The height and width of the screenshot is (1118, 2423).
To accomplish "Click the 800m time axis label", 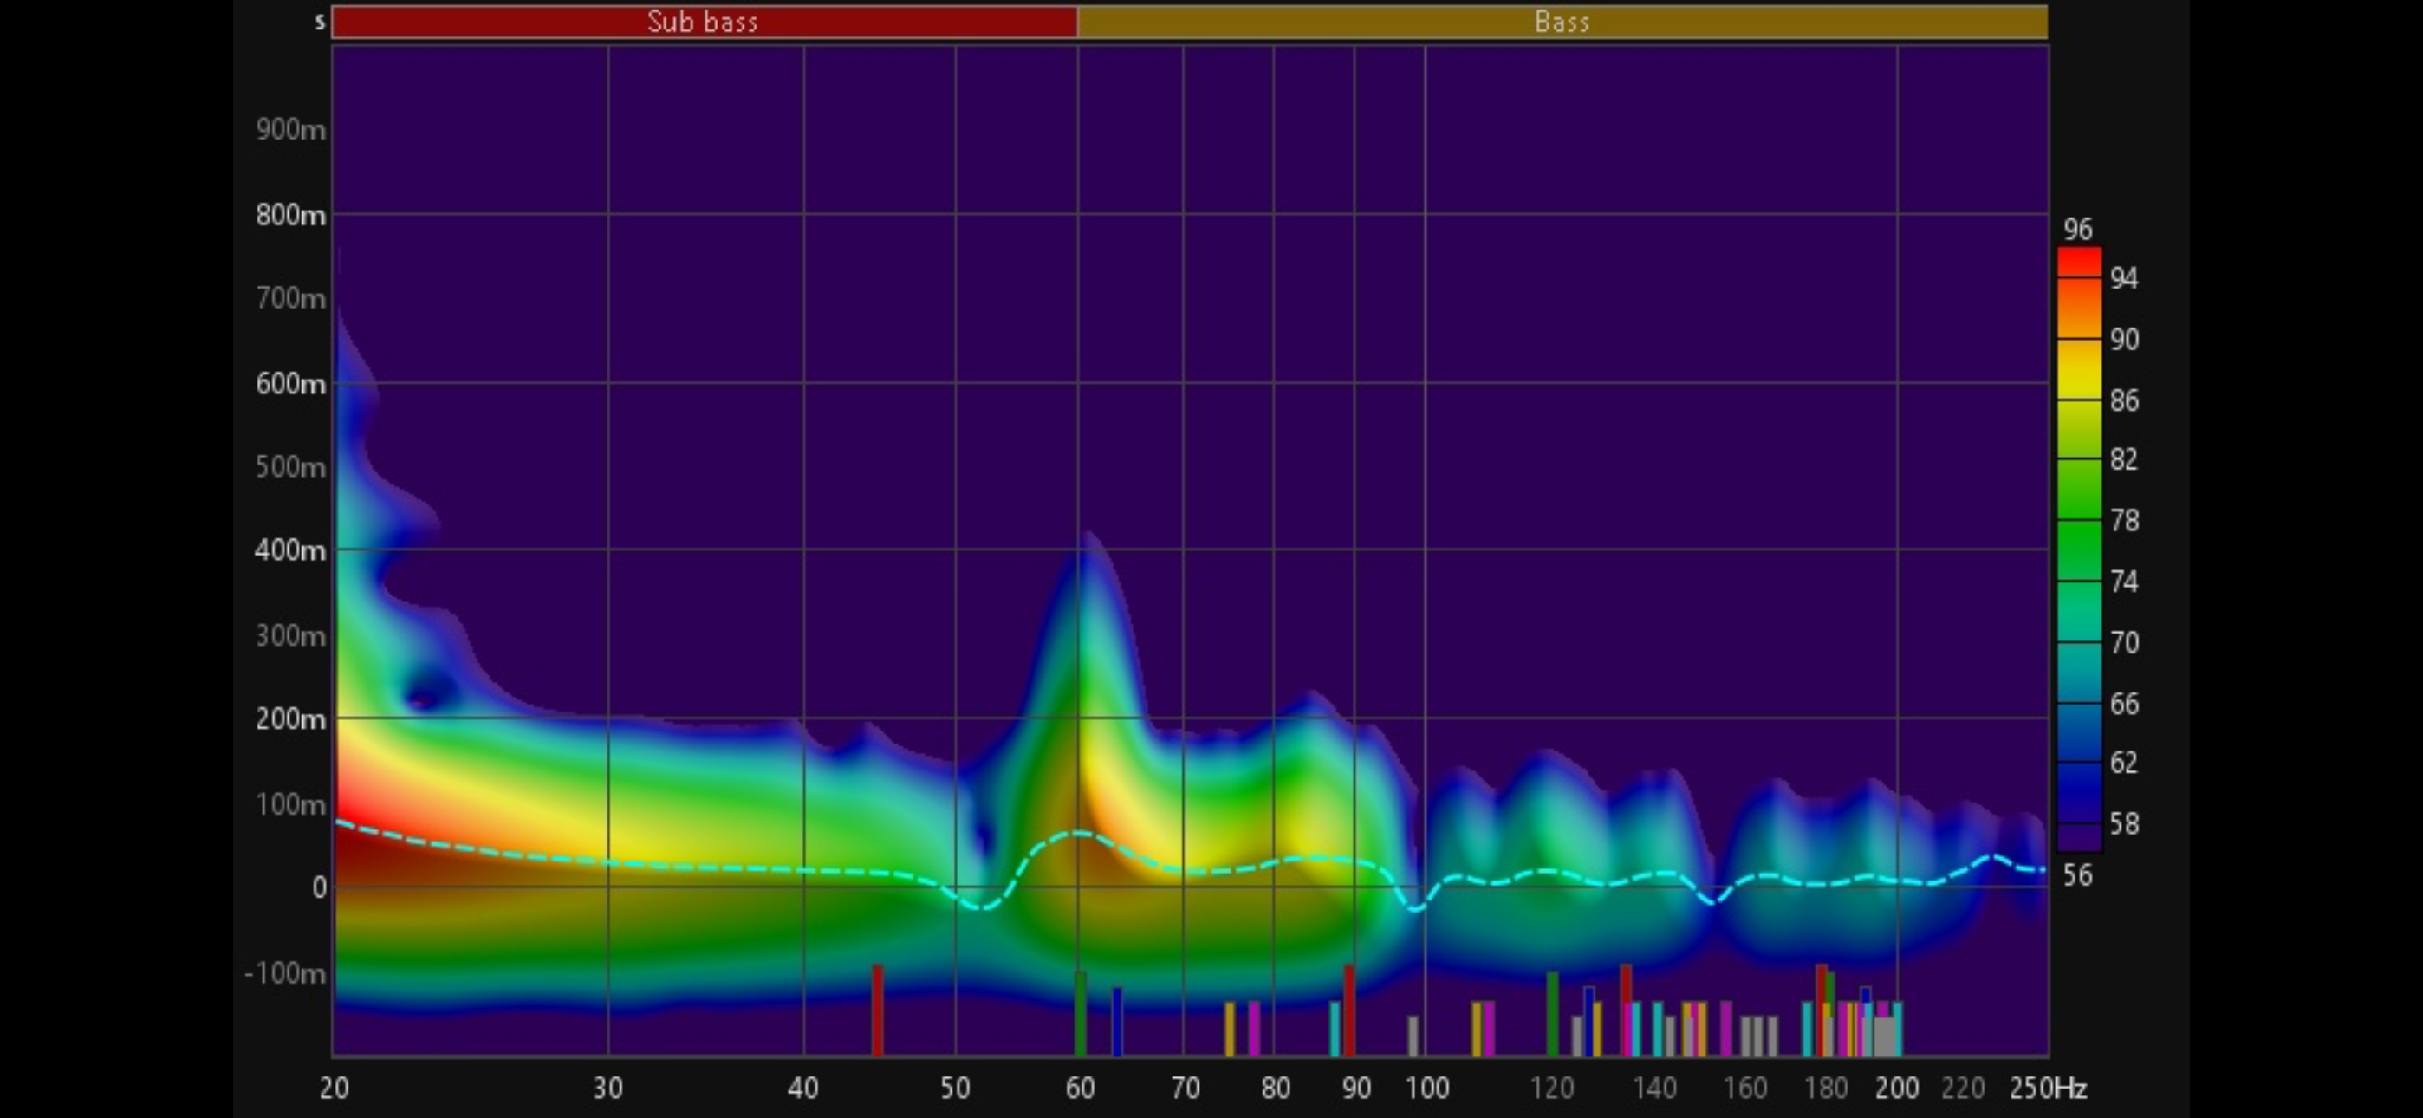I will [290, 216].
